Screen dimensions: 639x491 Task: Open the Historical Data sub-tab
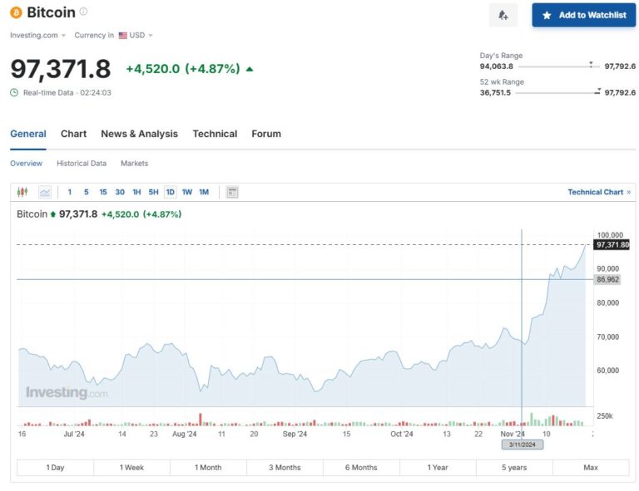pyautogui.click(x=82, y=164)
